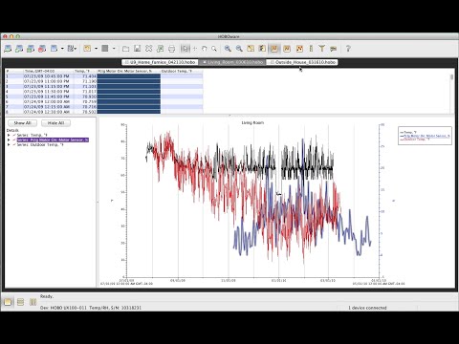Screen dimensions: 459x344
Task: Toggle checkmark for Series Temp °F
Action: 14,135
